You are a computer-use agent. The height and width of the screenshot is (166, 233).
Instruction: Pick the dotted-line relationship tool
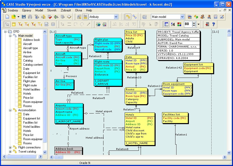click(40, 24)
